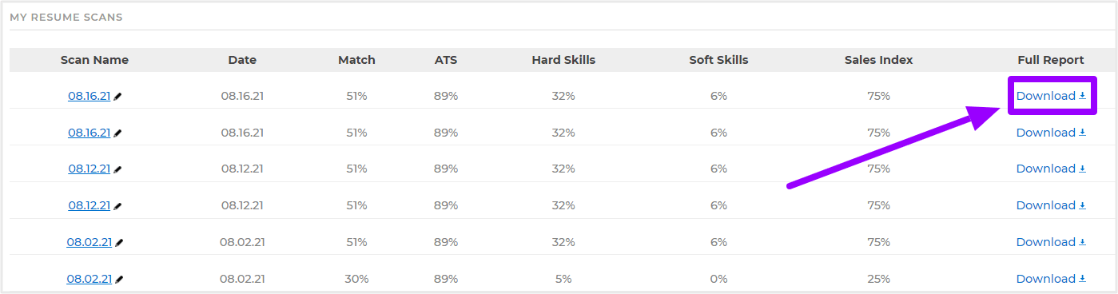Click the download arrow icon in the second 08.12.21 row
The image size is (1118, 294).
pos(1083,205)
